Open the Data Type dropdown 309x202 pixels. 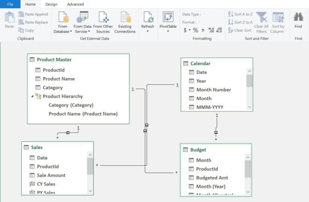pos(193,14)
